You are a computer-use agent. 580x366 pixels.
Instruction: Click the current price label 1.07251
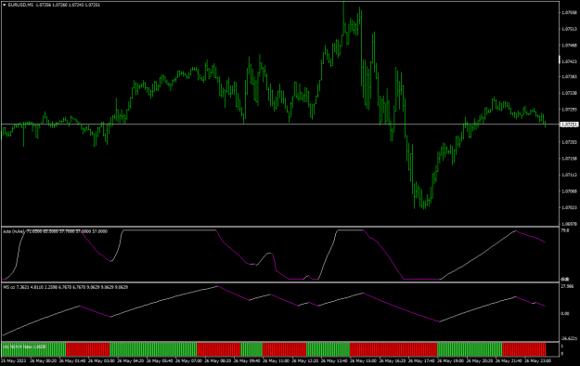(x=569, y=124)
